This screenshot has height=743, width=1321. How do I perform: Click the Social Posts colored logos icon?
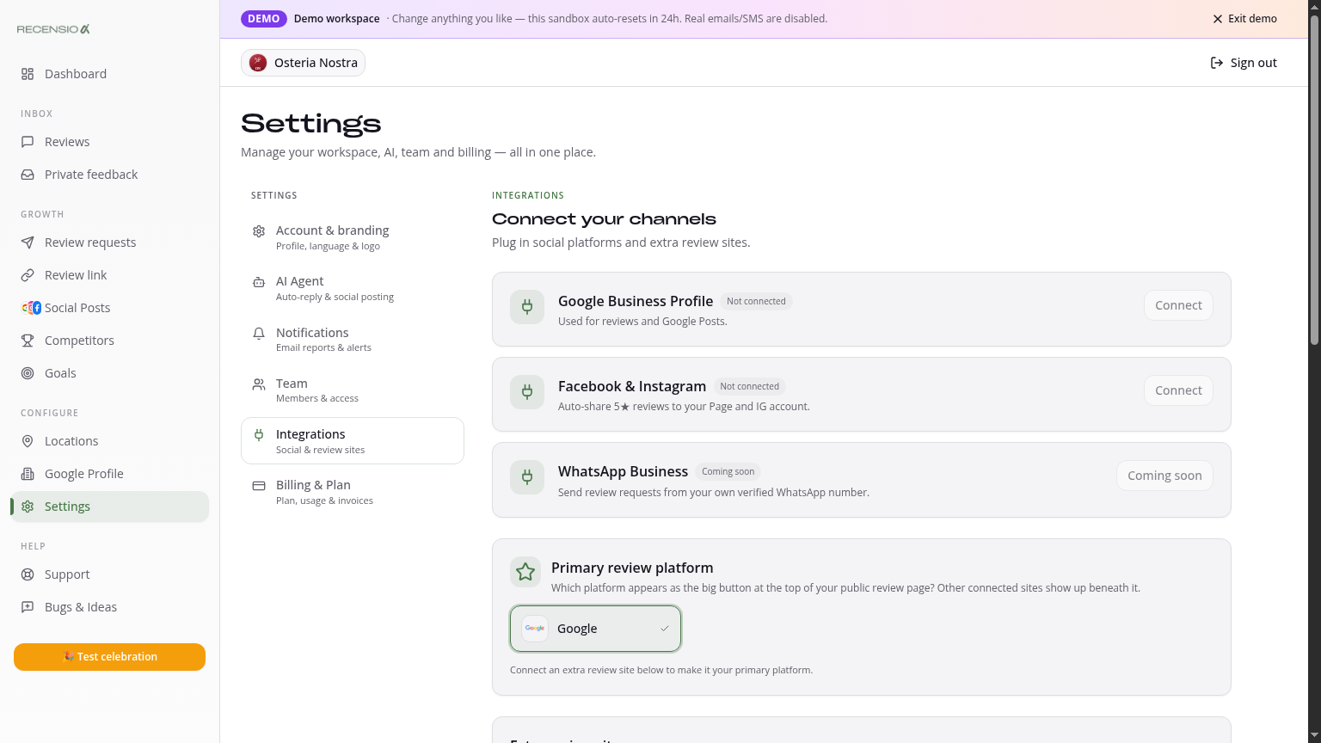[31, 308]
